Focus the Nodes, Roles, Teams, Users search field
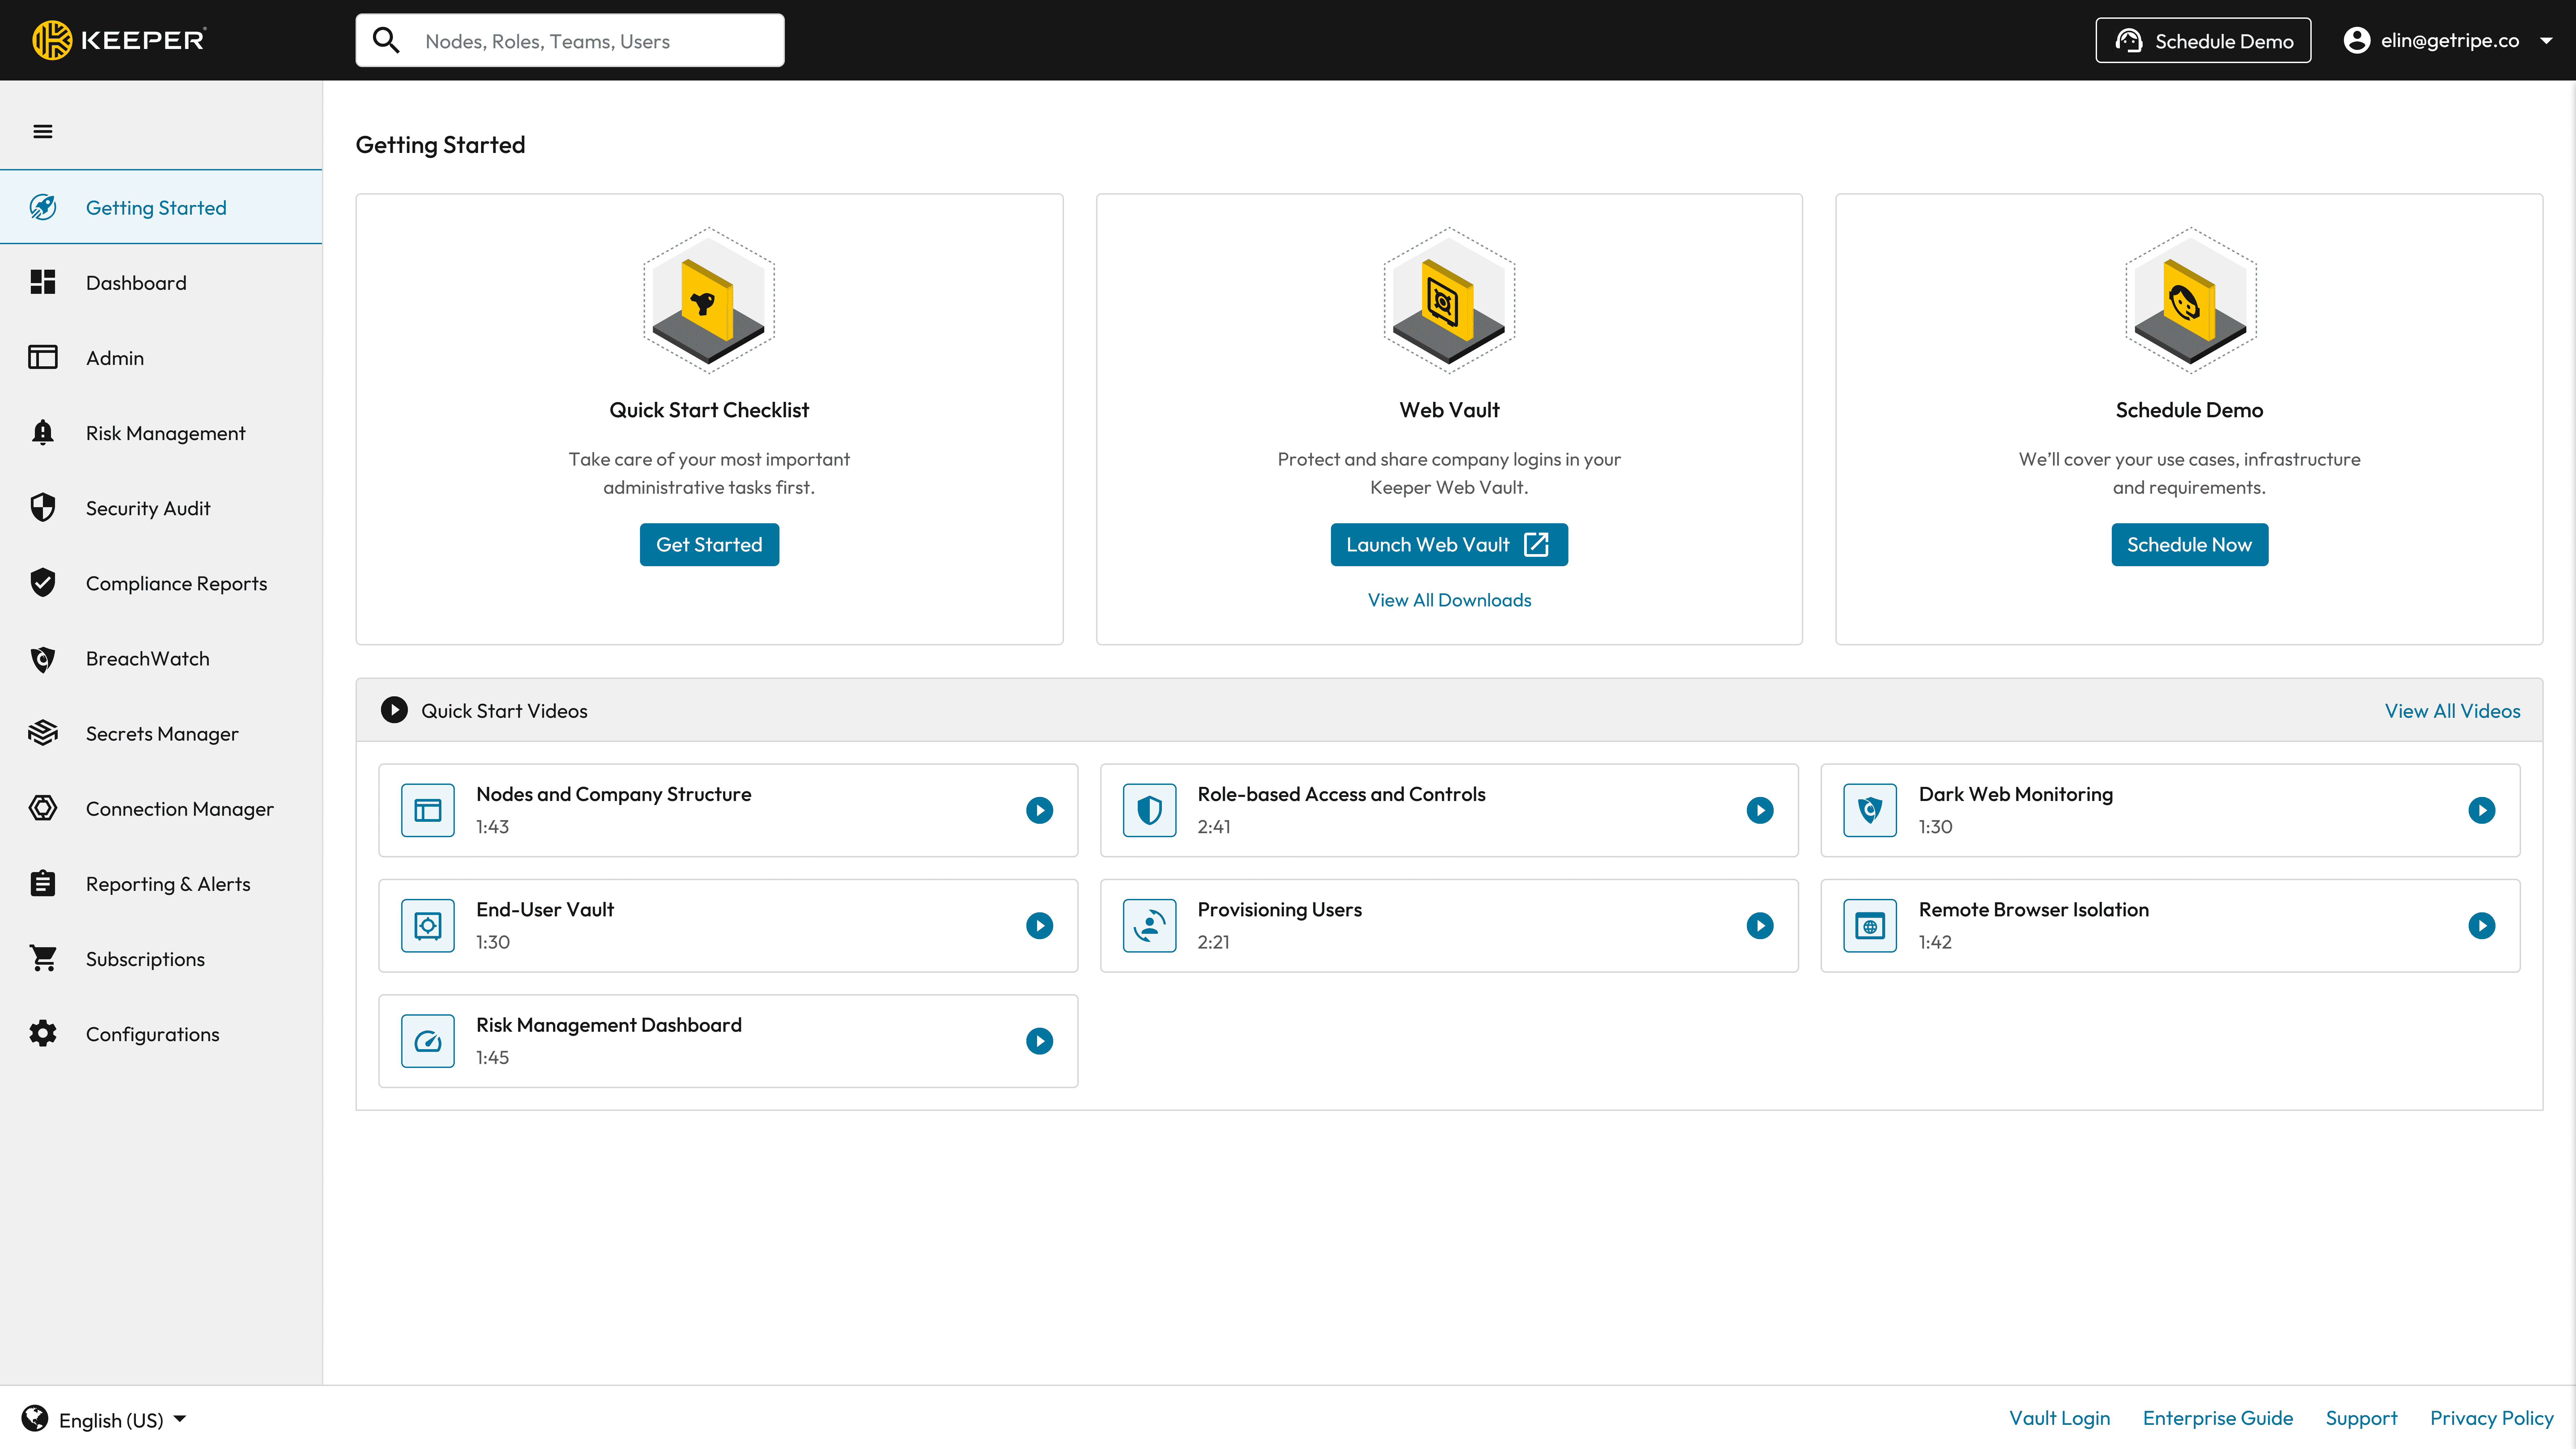 (x=570, y=40)
